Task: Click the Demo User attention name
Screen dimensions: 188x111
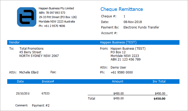Action: tap(118, 68)
